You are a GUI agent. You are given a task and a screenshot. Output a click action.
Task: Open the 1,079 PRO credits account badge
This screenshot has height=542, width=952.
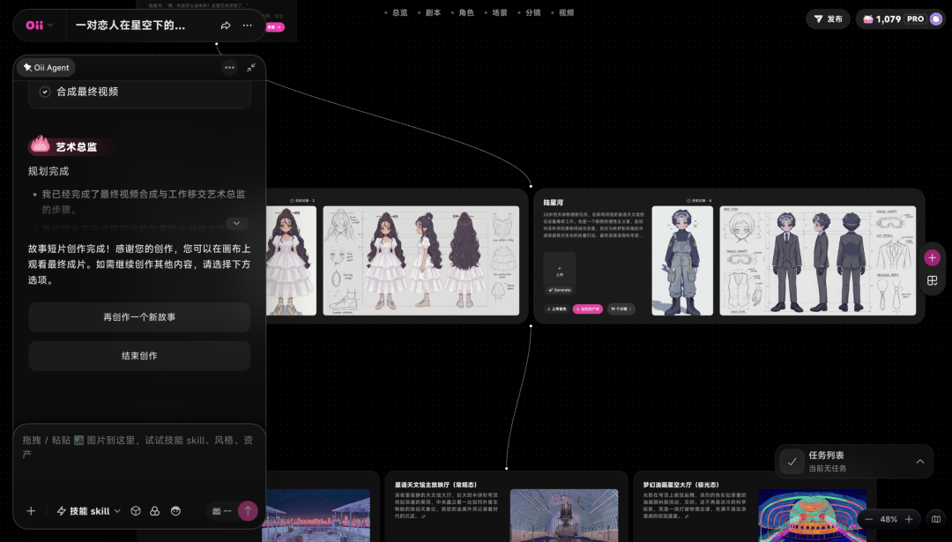click(x=901, y=19)
